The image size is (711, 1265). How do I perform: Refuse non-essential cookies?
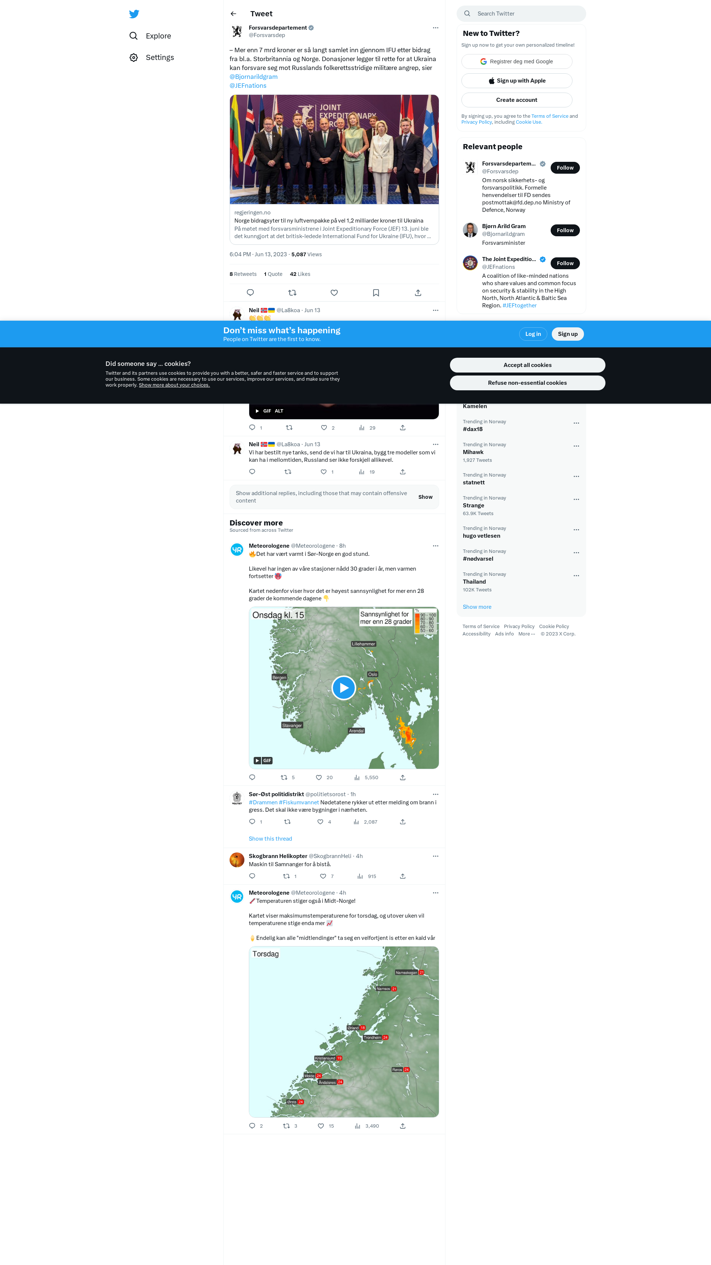coord(527,383)
